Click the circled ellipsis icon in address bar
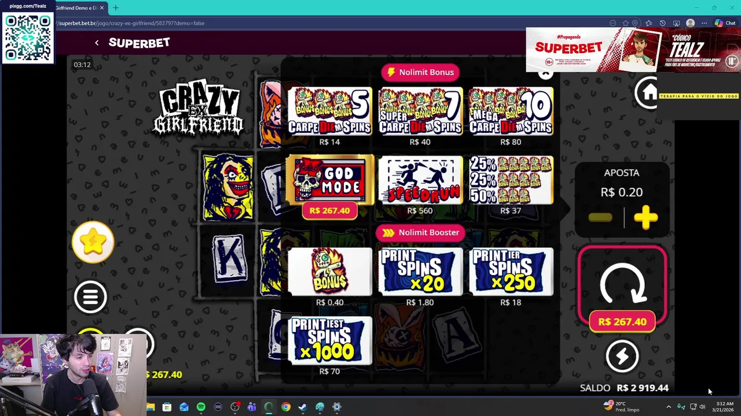This screenshot has width=741, height=416. coord(612,23)
